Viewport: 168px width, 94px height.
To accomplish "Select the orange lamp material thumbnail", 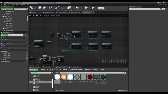I will point(64,77).
